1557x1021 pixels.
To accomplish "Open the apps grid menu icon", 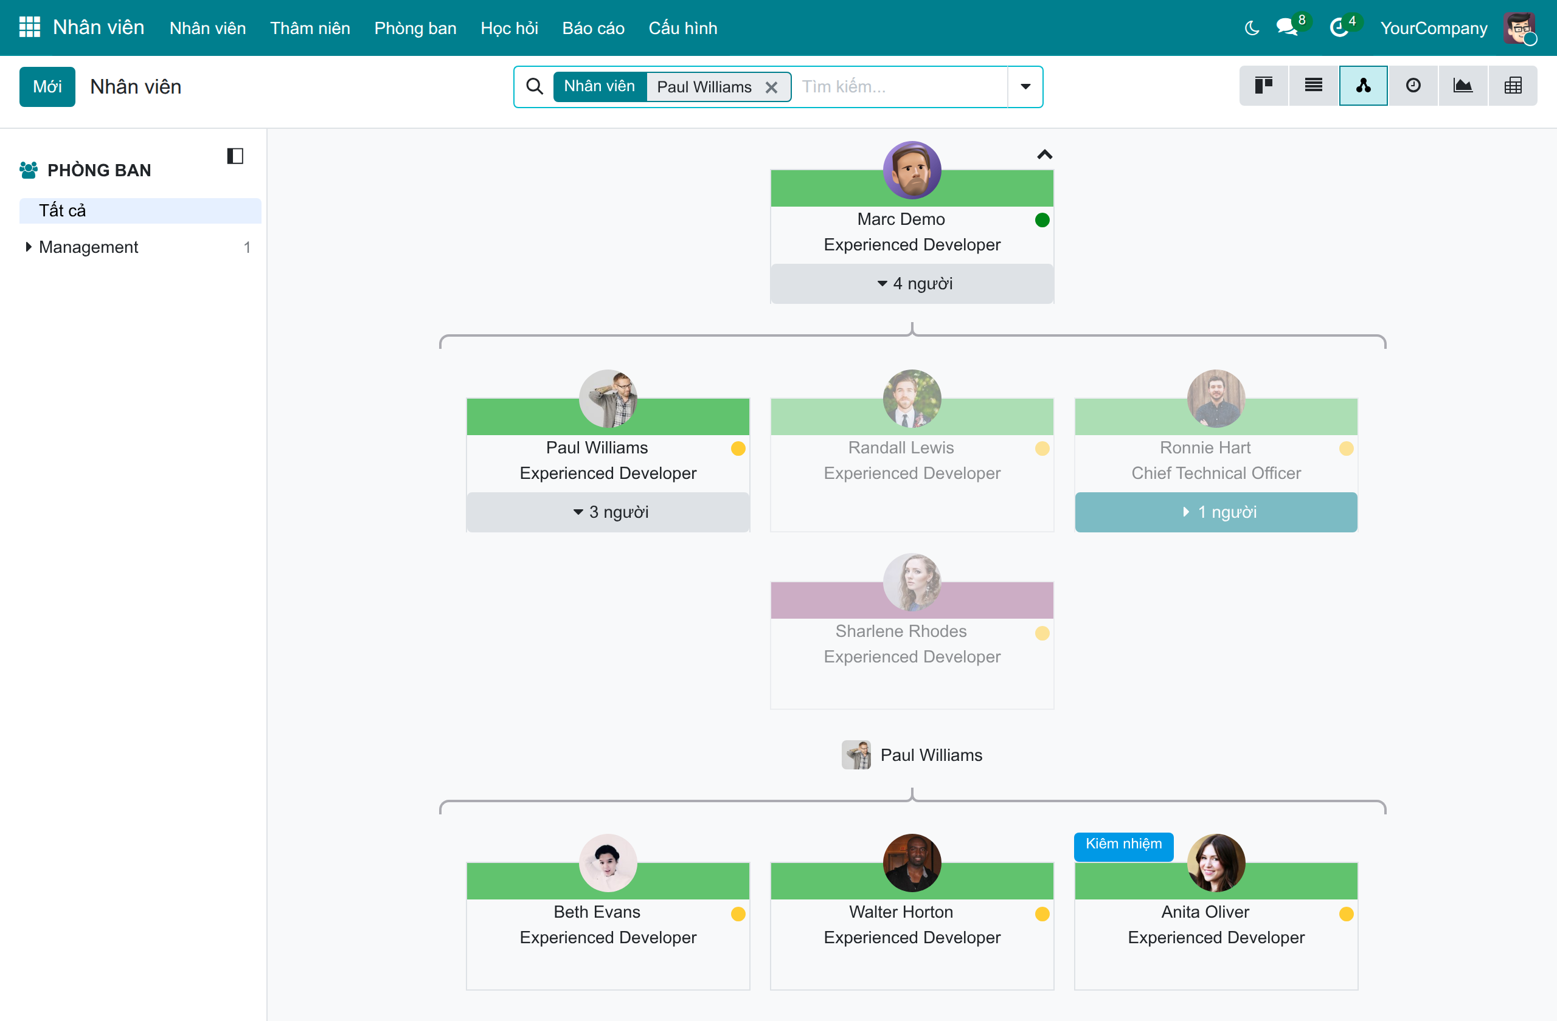I will 29,27.
